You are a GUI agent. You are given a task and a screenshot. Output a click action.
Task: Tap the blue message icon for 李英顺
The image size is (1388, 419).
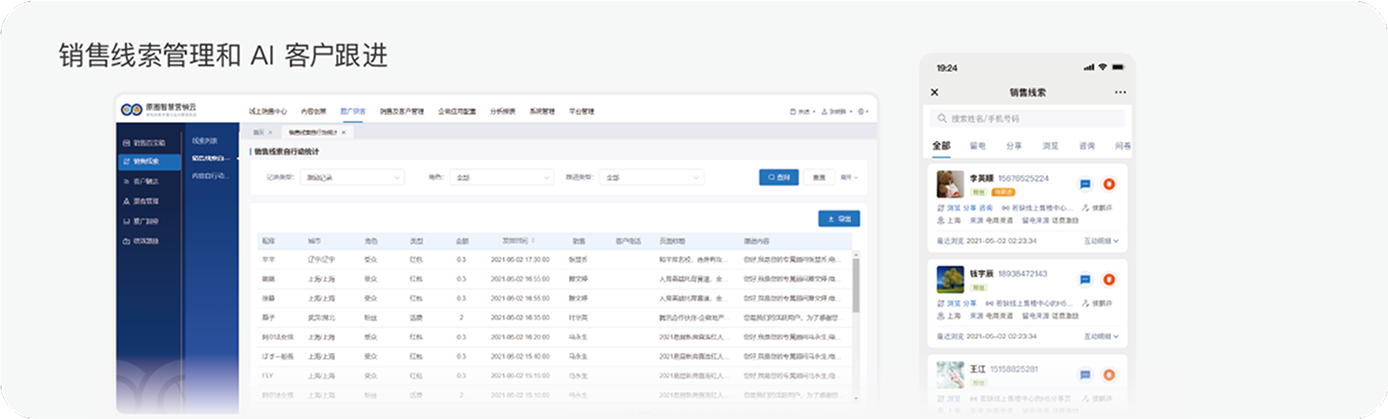click(1085, 184)
